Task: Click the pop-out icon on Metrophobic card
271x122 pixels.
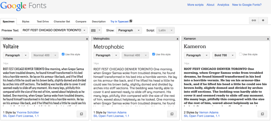Action: point(172,114)
